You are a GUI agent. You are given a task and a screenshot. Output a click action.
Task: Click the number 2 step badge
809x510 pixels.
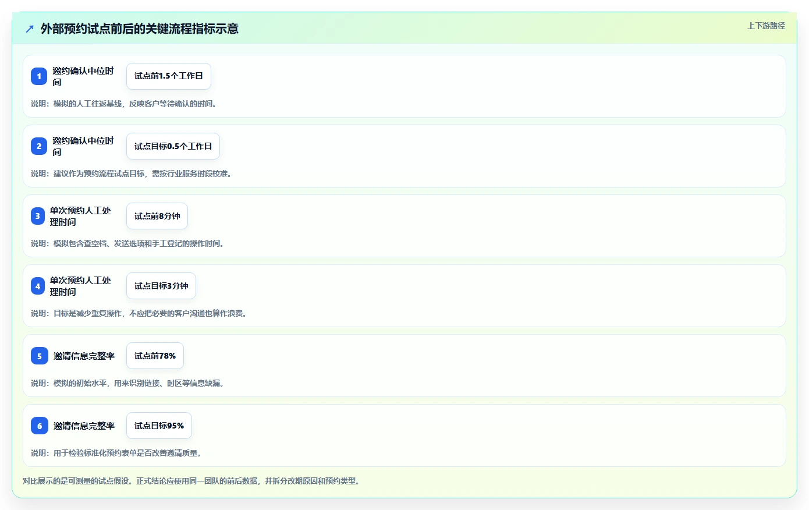tap(39, 146)
